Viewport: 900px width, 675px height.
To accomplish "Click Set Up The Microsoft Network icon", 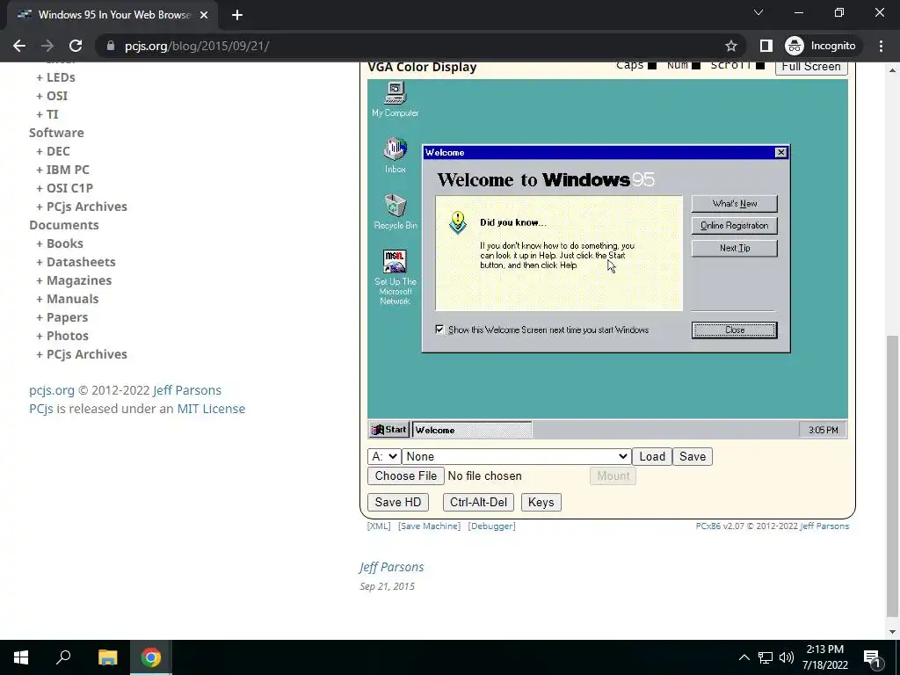I will [395, 277].
